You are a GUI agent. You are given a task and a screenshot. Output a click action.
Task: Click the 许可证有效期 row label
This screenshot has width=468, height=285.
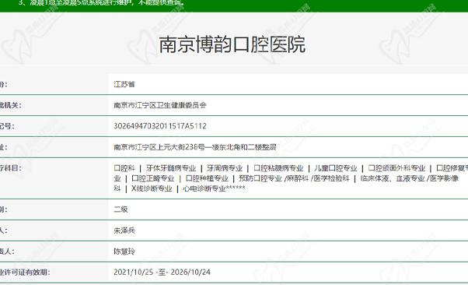[x=24, y=272]
